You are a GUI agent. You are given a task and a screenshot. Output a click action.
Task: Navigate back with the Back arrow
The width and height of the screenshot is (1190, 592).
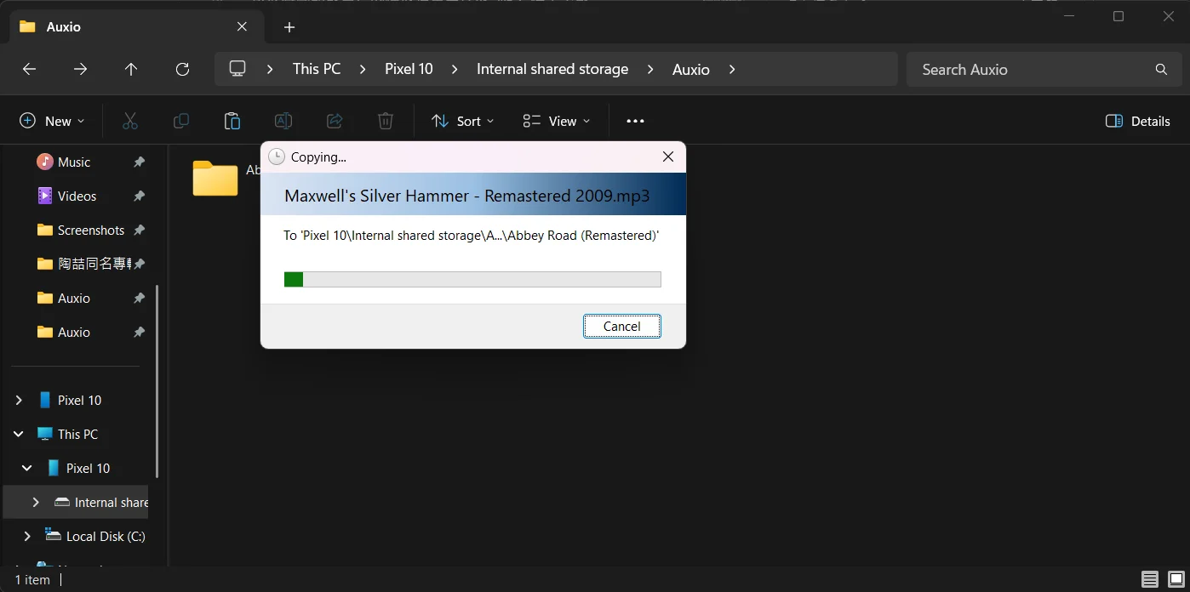[29, 70]
